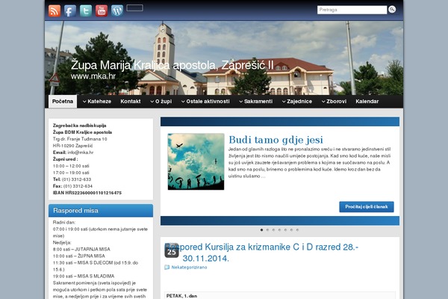Select the seventh slider pagination dot

click(297, 229)
